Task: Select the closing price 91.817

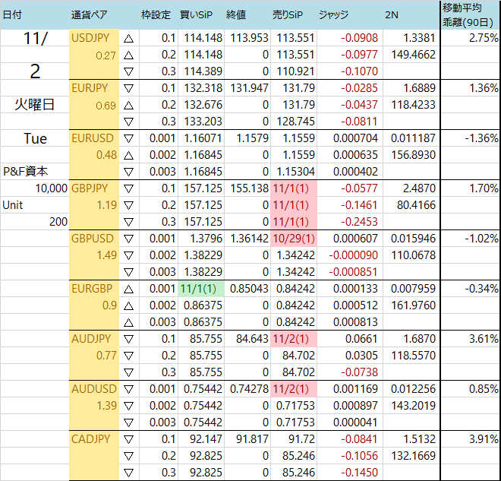Action: 253,439
